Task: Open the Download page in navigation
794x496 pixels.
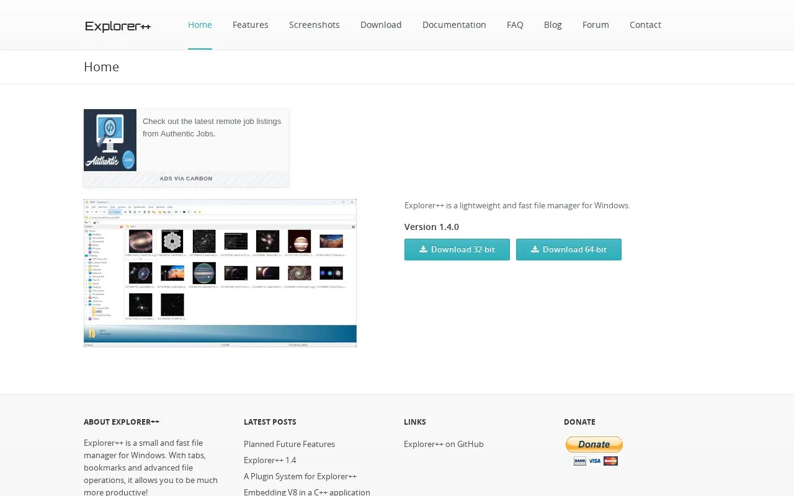Action: pyautogui.click(x=381, y=25)
